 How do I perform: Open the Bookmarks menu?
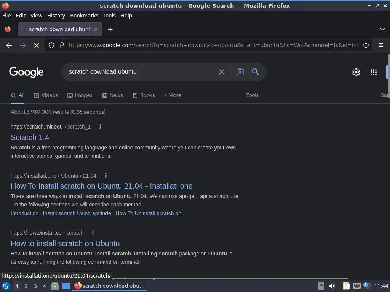pyautogui.click(x=84, y=16)
